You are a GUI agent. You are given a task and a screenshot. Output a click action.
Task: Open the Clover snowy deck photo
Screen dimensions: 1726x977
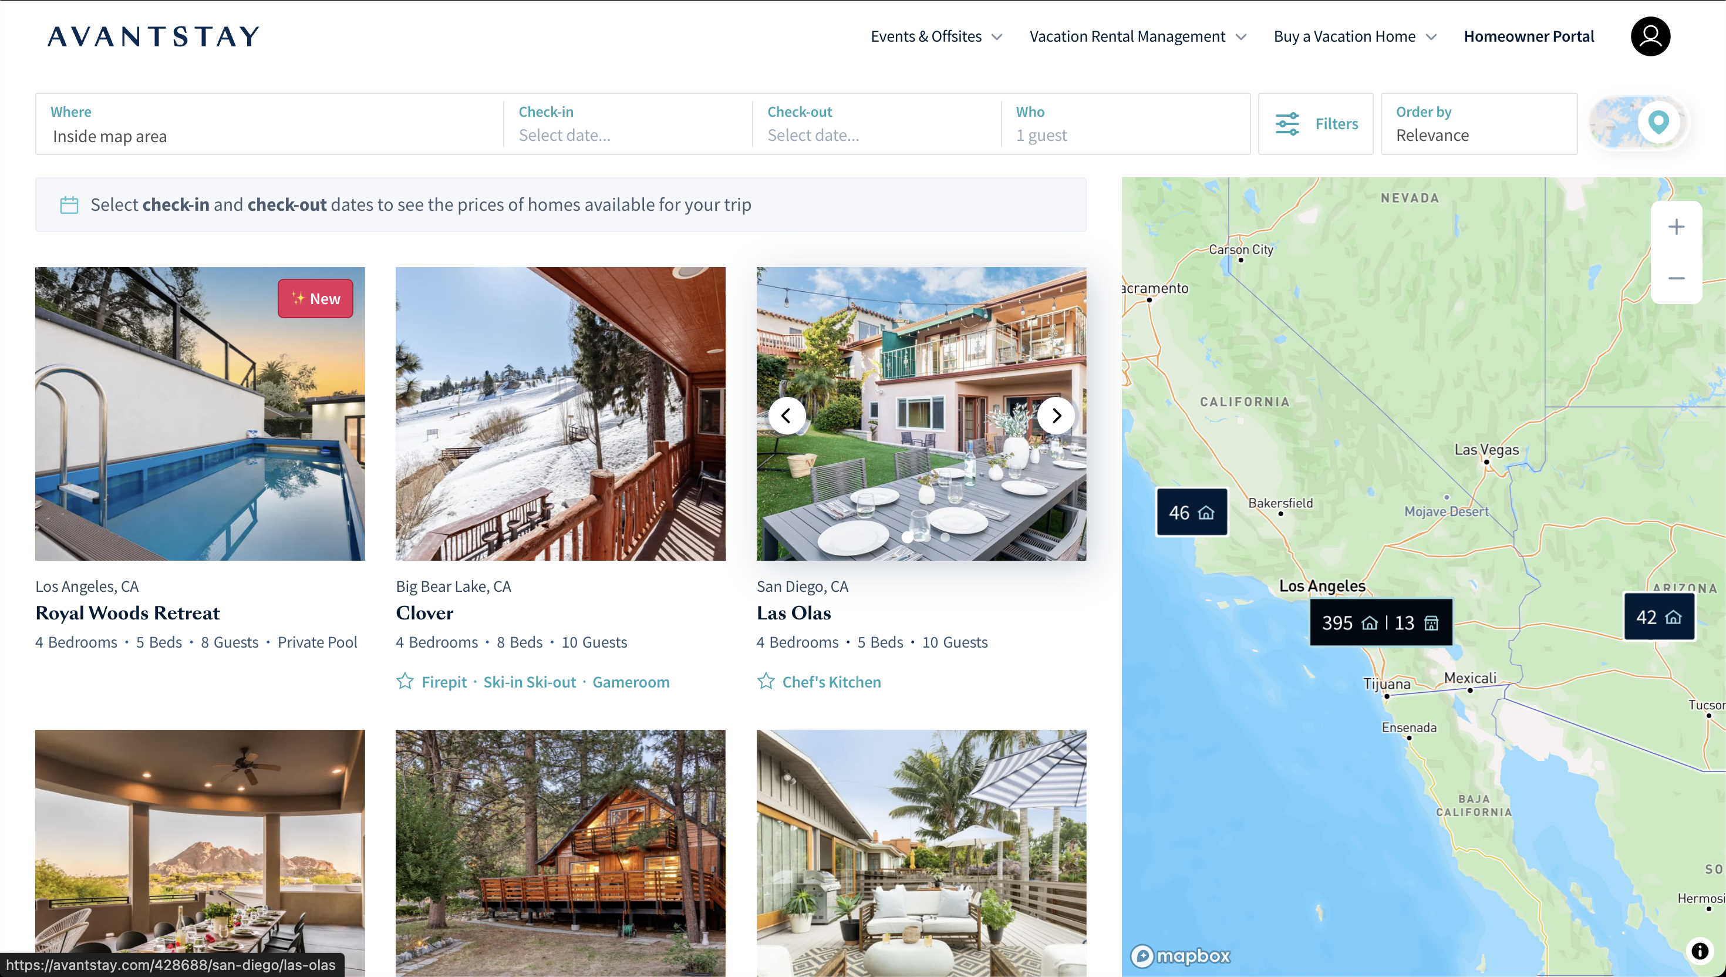(560, 414)
